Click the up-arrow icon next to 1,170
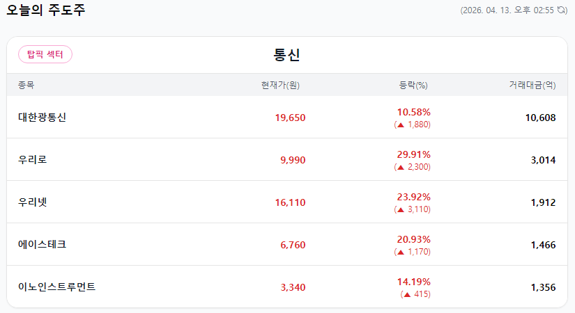 (x=401, y=252)
